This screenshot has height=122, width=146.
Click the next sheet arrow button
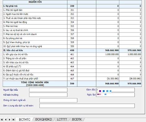(10, 120)
